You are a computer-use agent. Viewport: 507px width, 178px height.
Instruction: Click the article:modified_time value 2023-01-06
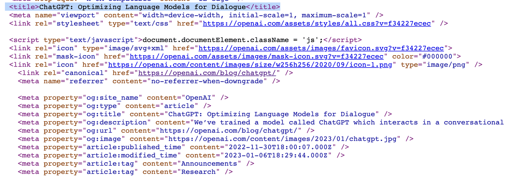276,155
